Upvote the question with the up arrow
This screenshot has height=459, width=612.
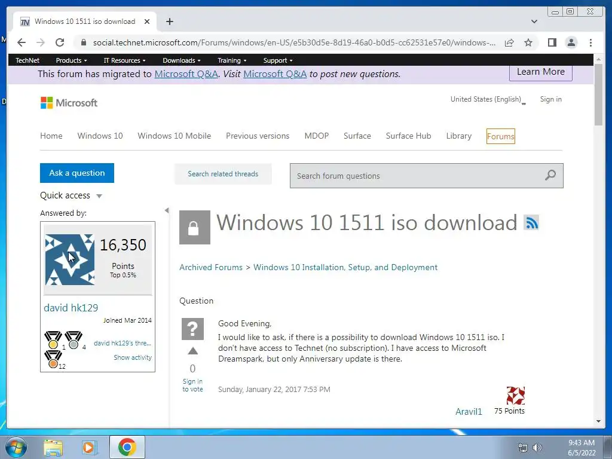pos(192,351)
